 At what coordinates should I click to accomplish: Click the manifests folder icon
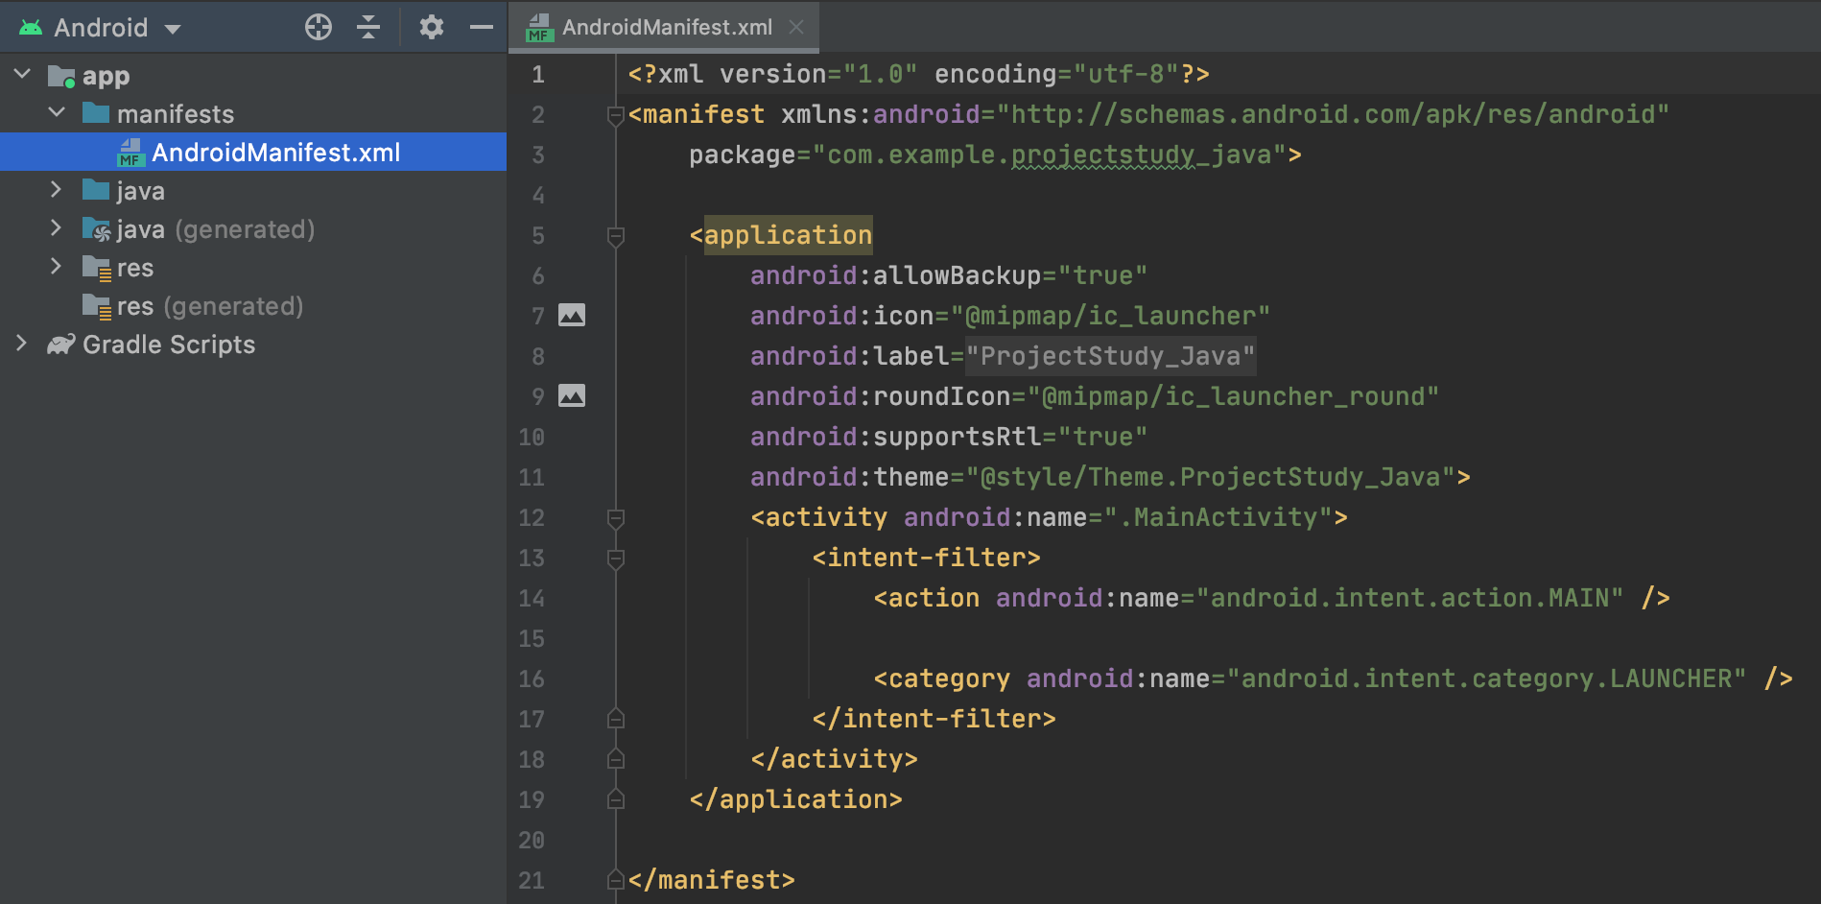point(96,112)
